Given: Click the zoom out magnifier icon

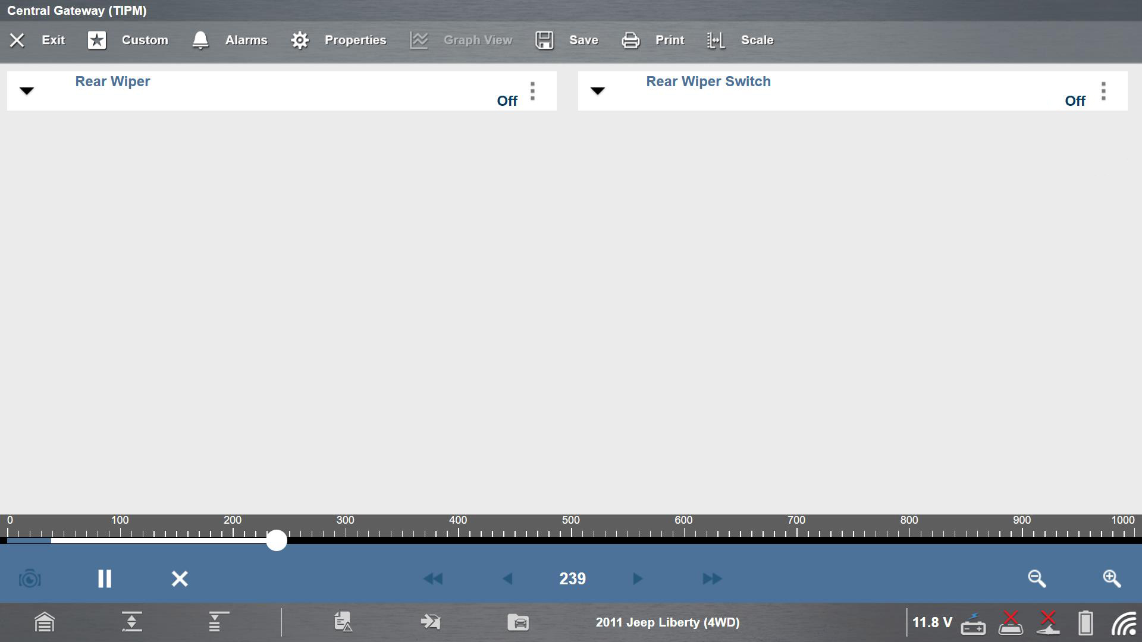Looking at the screenshot, I should pyautogui.click(x=1037, y=578).
